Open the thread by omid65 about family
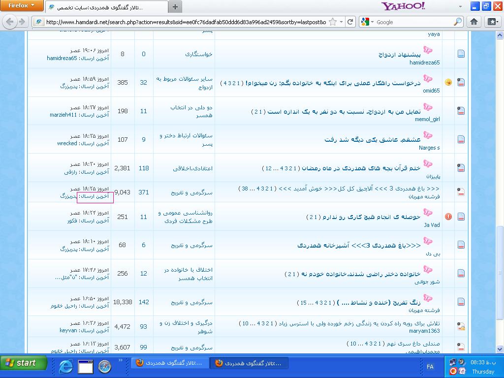 coord(334,83)
